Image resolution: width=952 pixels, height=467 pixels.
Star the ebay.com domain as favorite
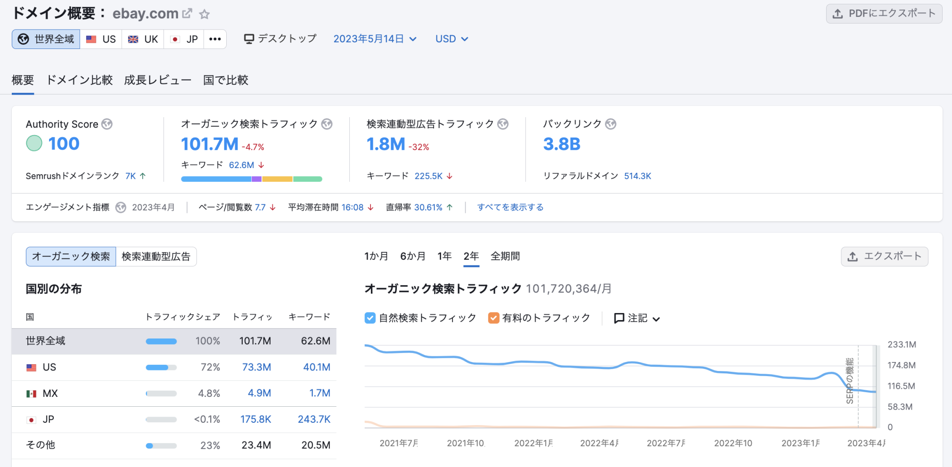click(205, 14)
